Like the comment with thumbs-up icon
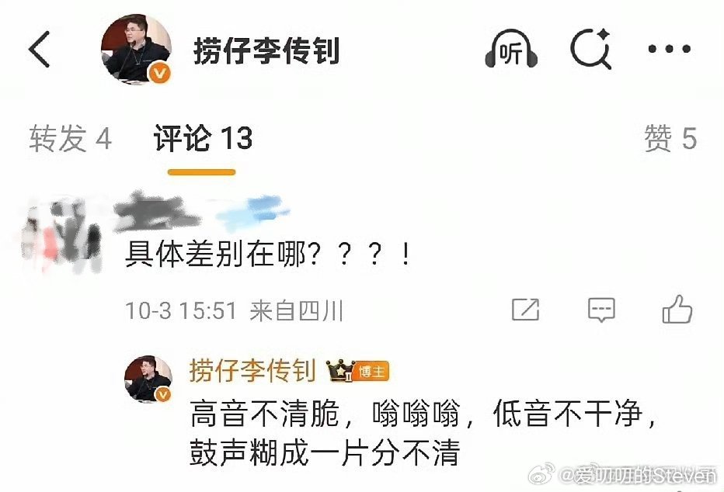The width and height of the screenshot is (724, 492). tap(677, 309)
